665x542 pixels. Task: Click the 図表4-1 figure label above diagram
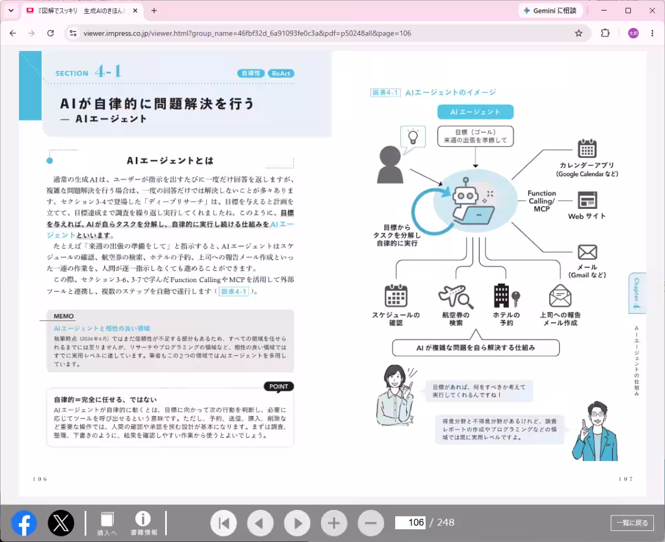point(385,93)
